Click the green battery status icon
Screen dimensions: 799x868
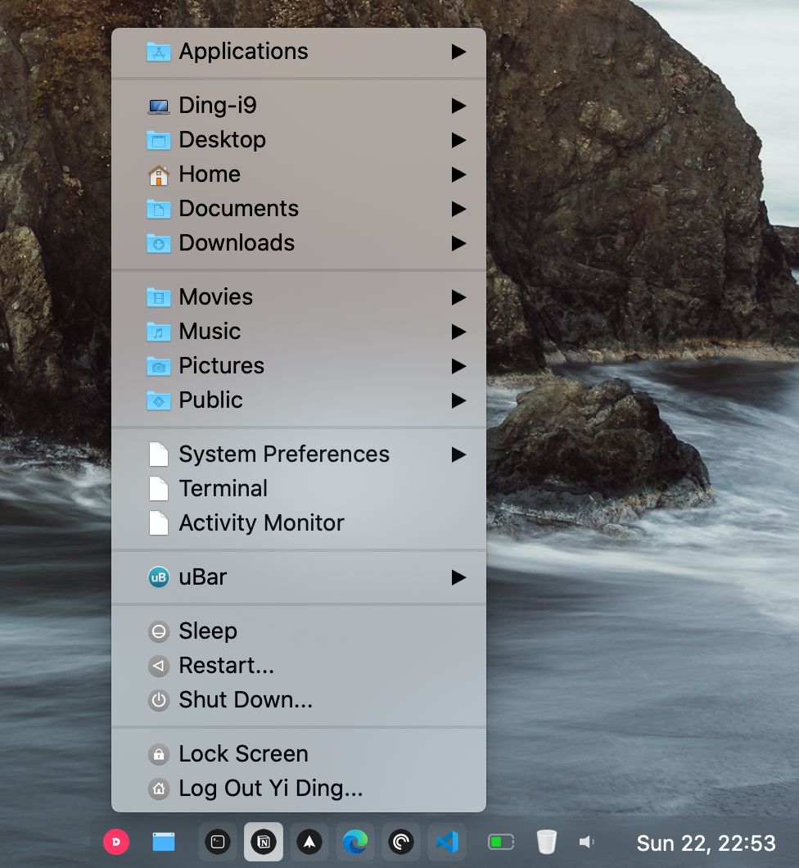pos(501,842)
